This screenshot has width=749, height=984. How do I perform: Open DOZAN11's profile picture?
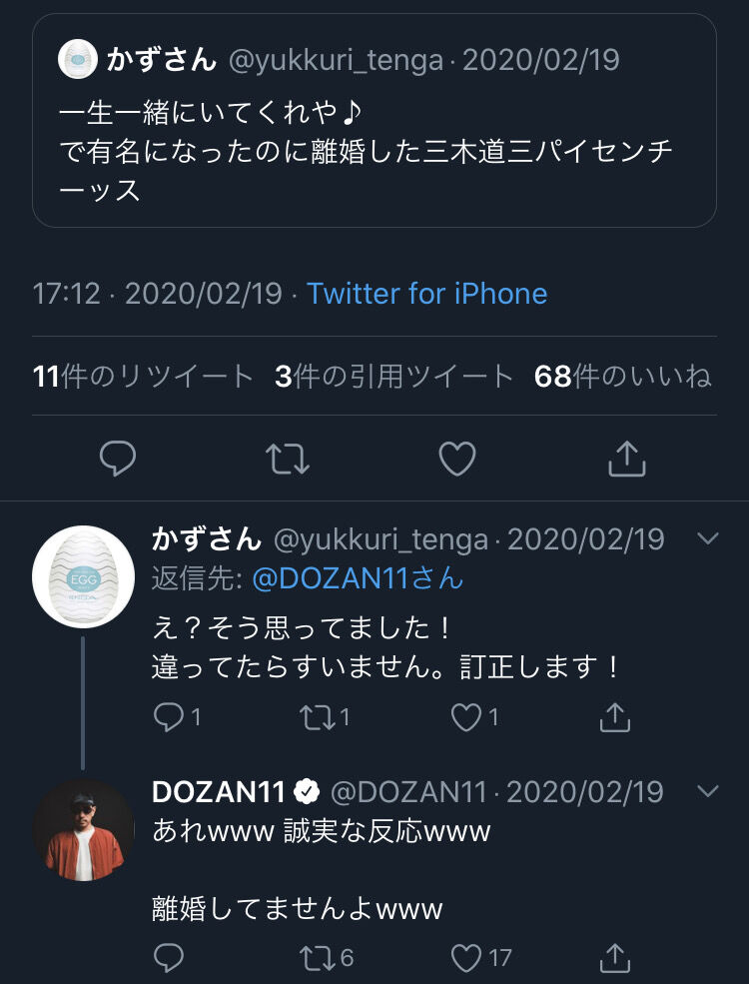coord(83,829)
